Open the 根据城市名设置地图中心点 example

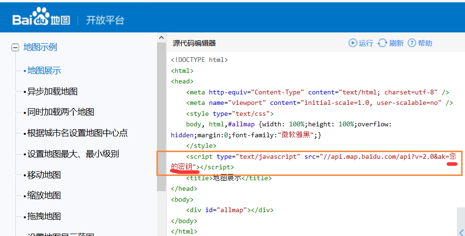click(x=77, y=133)
